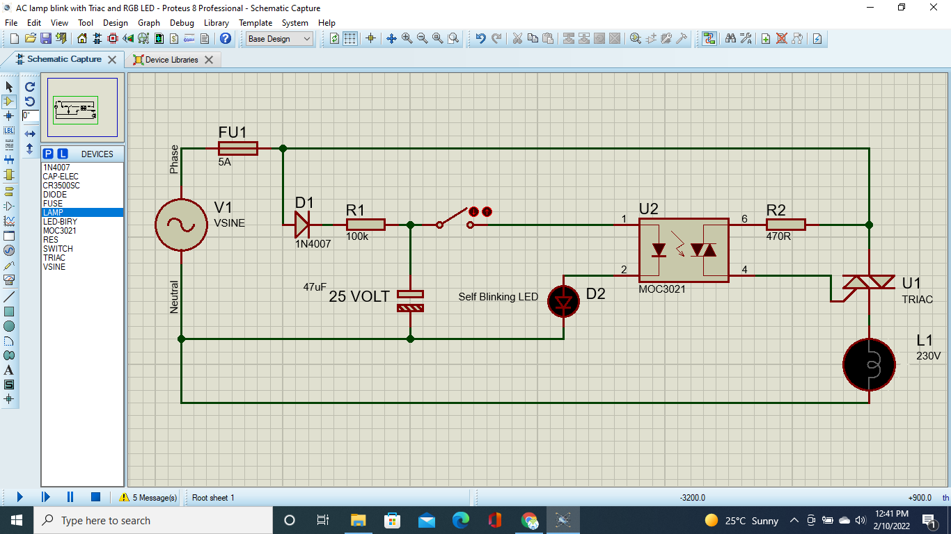Select 2D graphics text tool
Screen dimensions: 951x534
9,370
